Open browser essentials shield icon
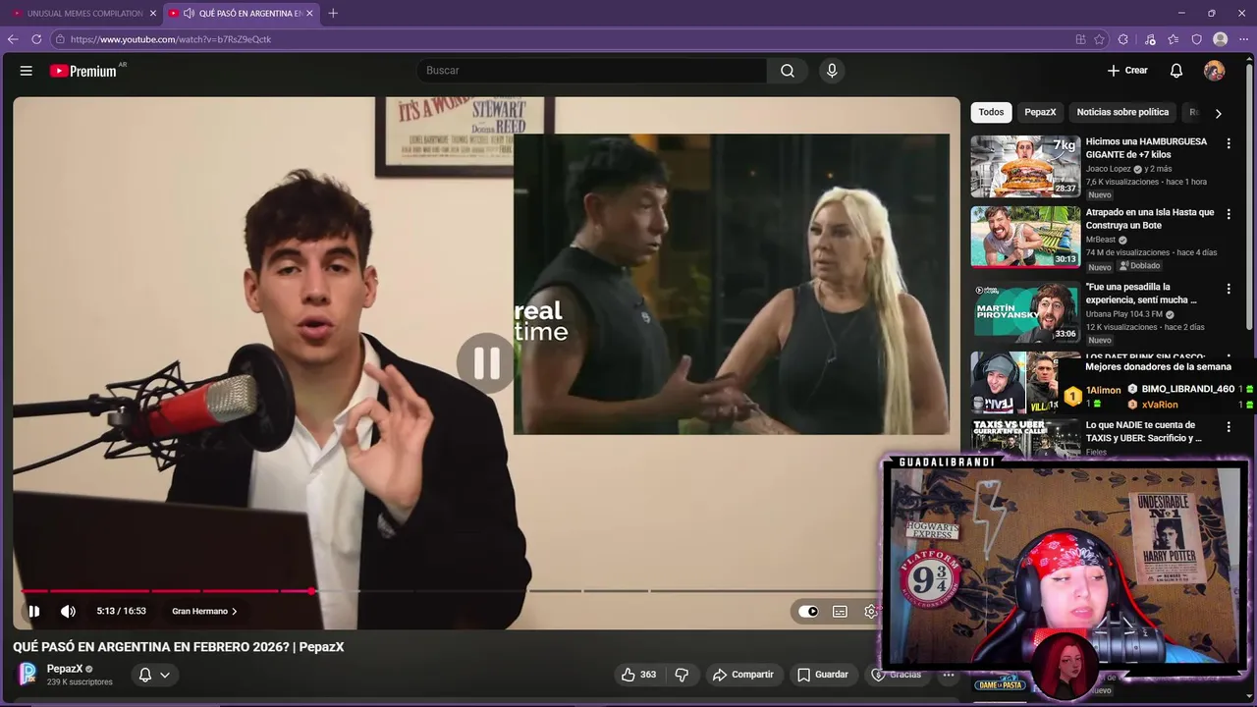Viewport: 1257px width, 707px height. point(1196,39)
